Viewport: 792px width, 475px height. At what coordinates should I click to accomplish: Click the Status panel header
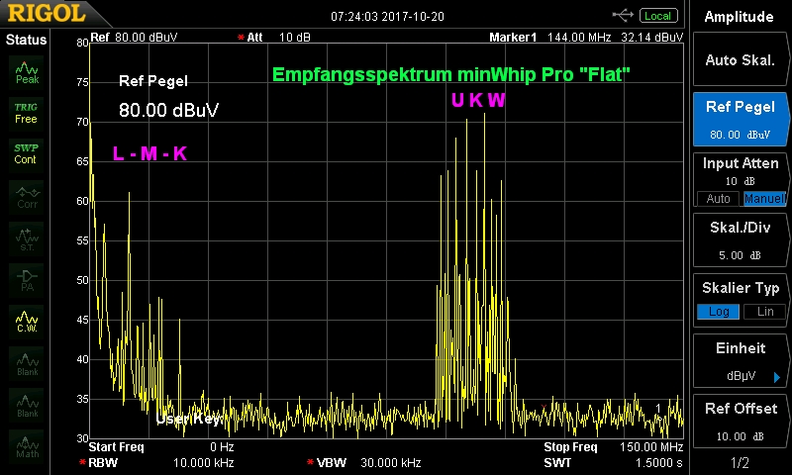point(26,40)
